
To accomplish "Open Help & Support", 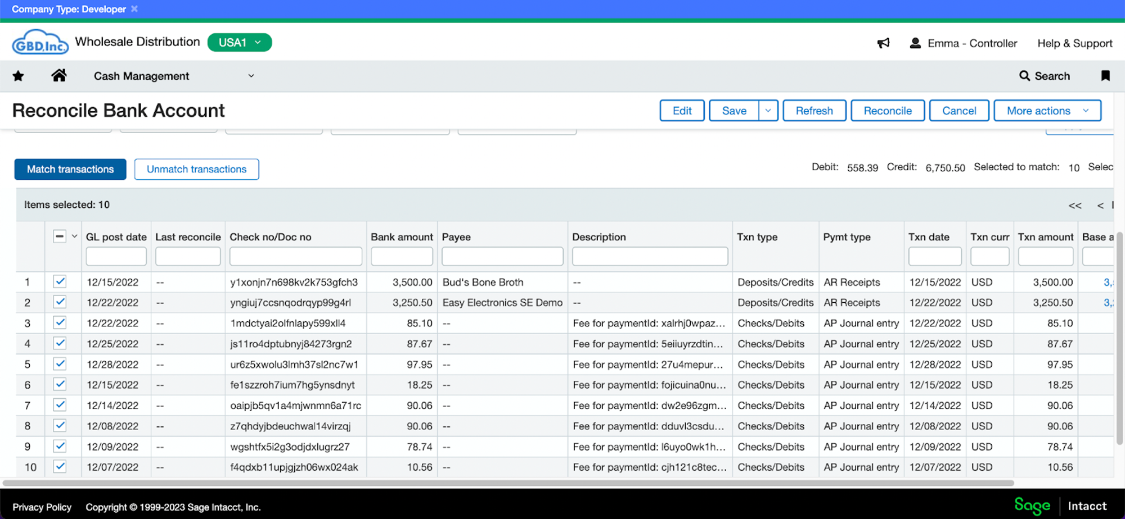I will pyautogui.click(x=1074, y=43).
